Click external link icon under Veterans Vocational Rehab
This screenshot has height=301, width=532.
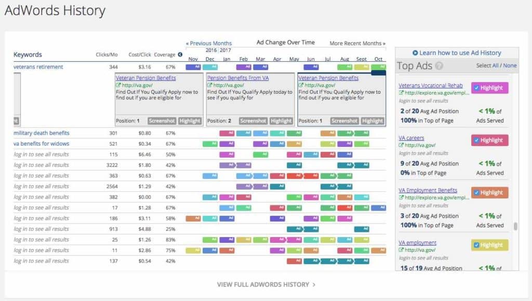401,93
